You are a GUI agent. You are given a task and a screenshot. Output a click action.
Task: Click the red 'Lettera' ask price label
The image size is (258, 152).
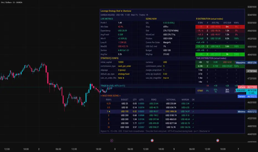[x=247, y=87]
